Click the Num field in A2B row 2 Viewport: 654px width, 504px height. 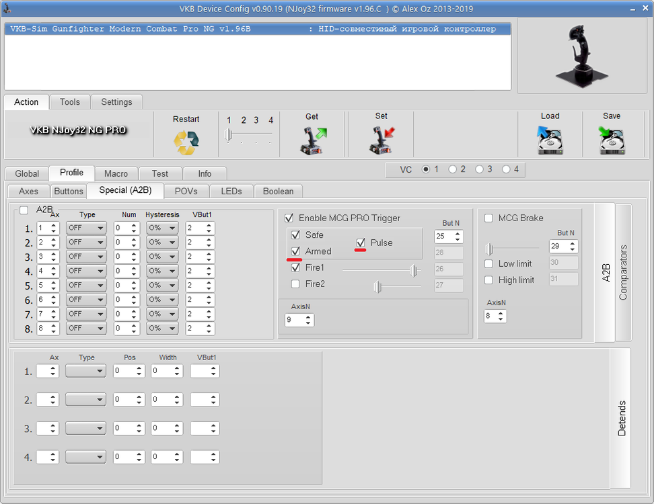(126, 243)
